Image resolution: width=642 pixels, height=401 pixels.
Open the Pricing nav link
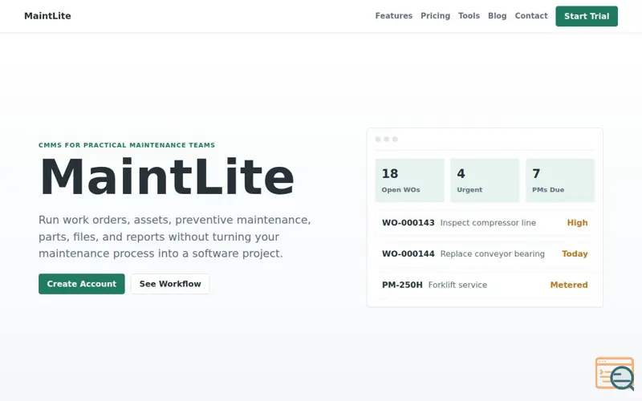435,16
